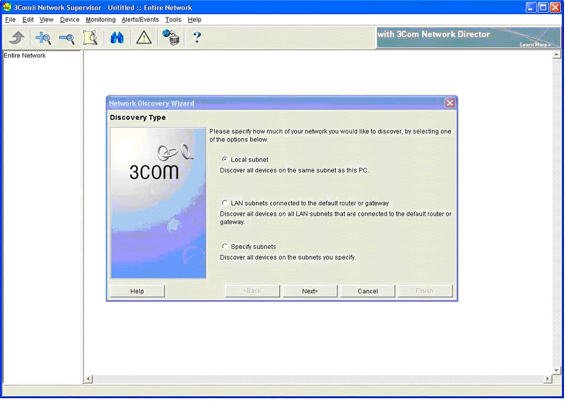Click the Finish button

pos(425,291)
